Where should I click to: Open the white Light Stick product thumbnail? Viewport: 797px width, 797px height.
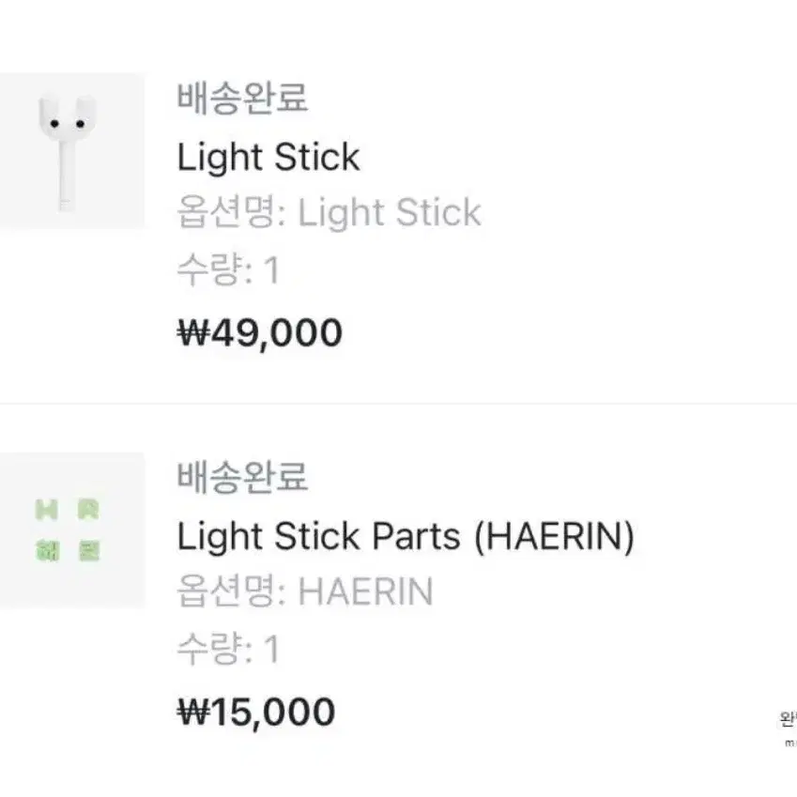point(71,150)
